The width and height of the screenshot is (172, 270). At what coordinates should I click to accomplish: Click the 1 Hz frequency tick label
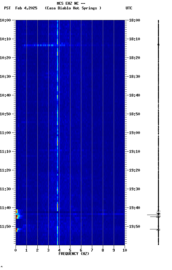(26, 250)
